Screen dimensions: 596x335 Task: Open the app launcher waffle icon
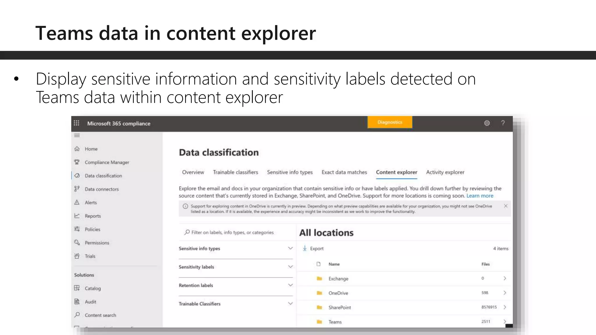(x=77, y=123)
